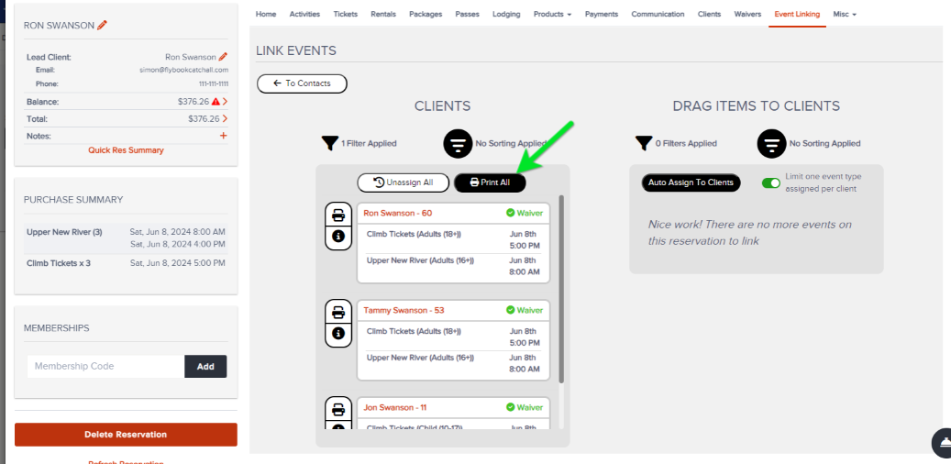This screenshot has width=951, height=464.
Task: Toggle limit one event type per client
Action: click(771, 182)
